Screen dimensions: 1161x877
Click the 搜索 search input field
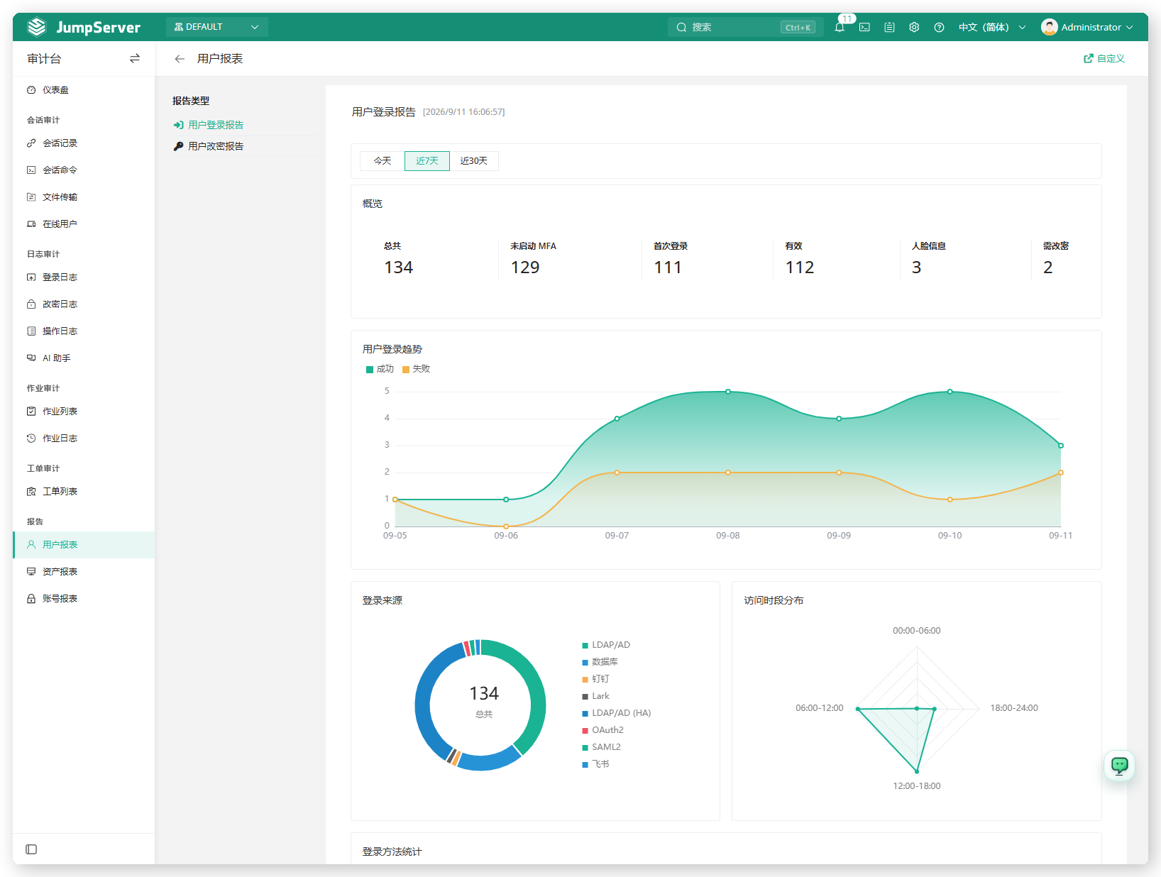pyautogui.click(x=745, y=27)
